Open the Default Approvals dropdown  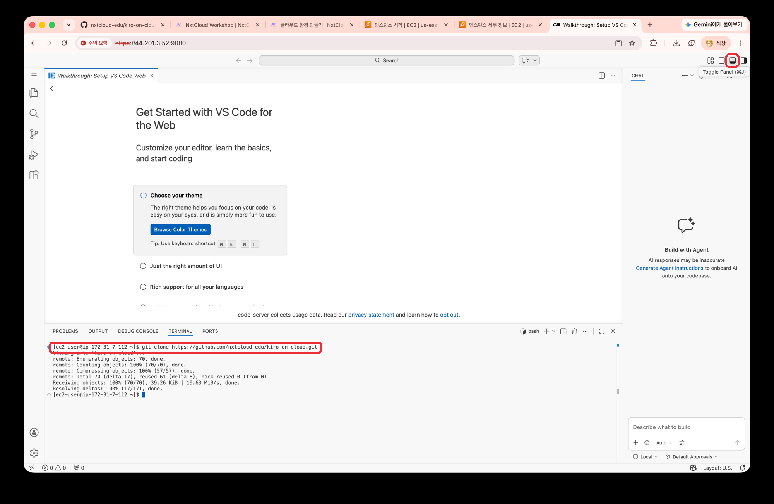(692, 457)
